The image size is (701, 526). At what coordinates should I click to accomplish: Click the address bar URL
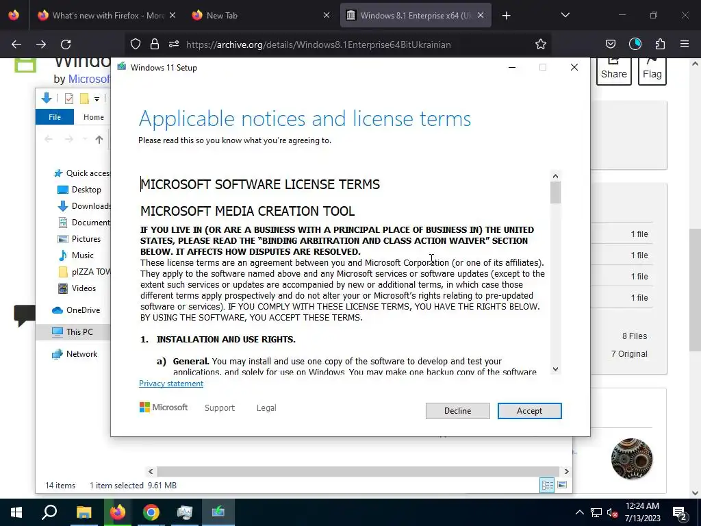318,45
